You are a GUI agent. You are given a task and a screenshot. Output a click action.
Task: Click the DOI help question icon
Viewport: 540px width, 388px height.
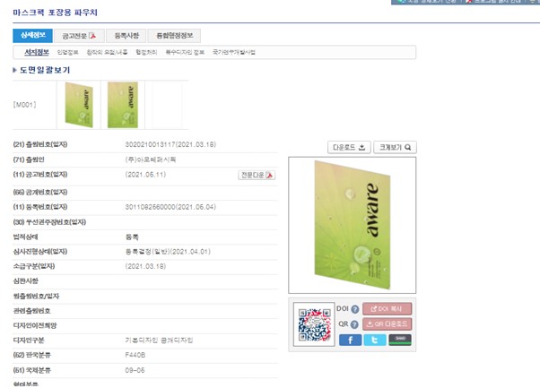[355, 309]
